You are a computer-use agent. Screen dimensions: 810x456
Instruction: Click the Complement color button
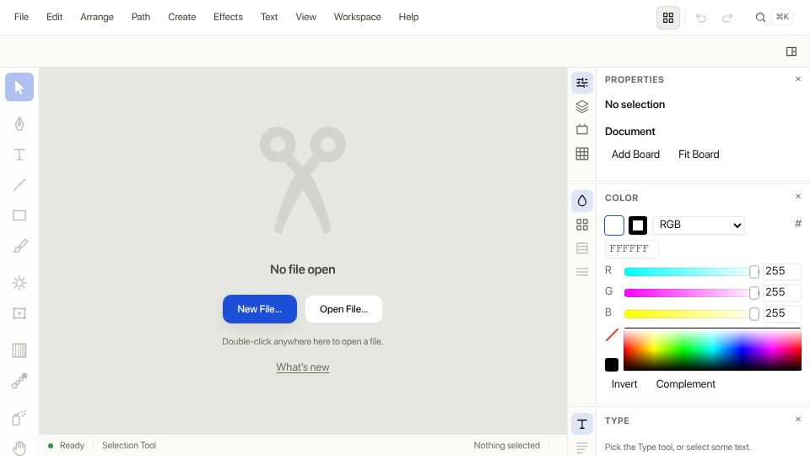[x=685, y=384]
